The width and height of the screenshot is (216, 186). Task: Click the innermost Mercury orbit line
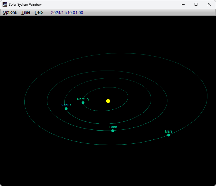pyautogui.click(x=128, y=96)
